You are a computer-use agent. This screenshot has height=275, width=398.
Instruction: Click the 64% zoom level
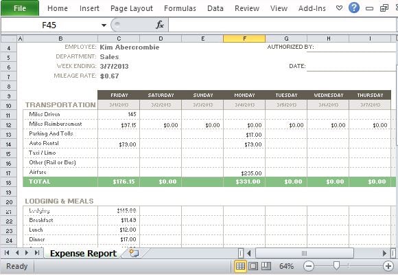[287, 266]
